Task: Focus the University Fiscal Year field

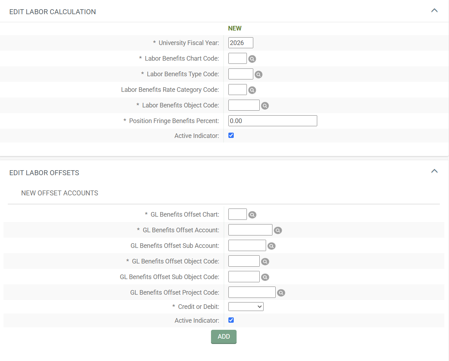Action: [240, 43]
